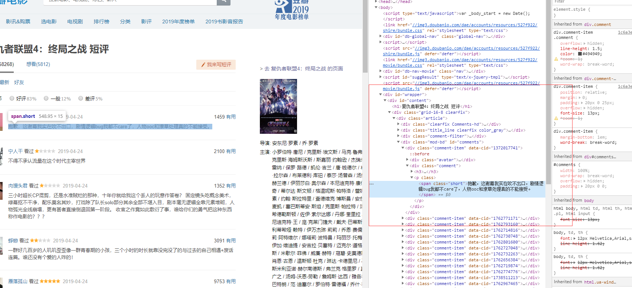Collapse the mod-bd comments div node
The height and width of the screenshot is (288, 632).
(x=399, y=142)
